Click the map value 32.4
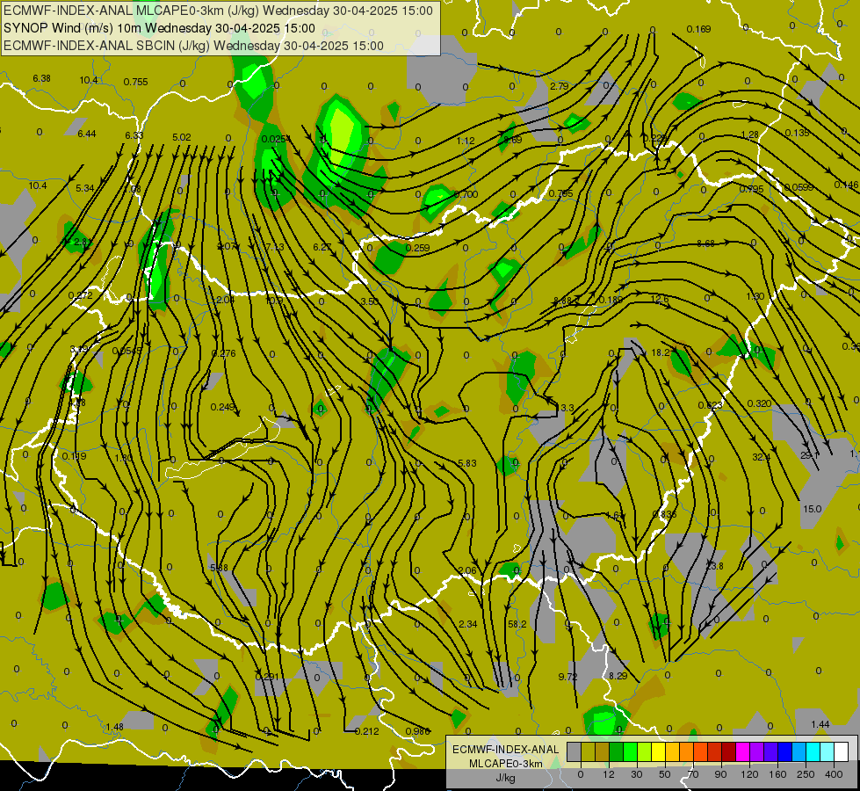This screenshot has height=791, width=860. [x=762, y=457]
